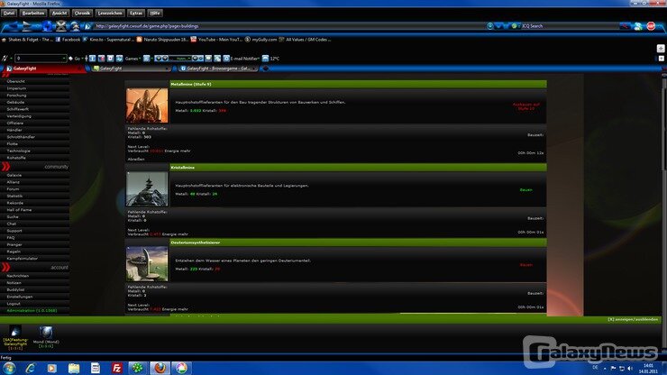667x375 pixels.
Task: Open the Bearbeiten menu
Action: click(x=33, y=14)
